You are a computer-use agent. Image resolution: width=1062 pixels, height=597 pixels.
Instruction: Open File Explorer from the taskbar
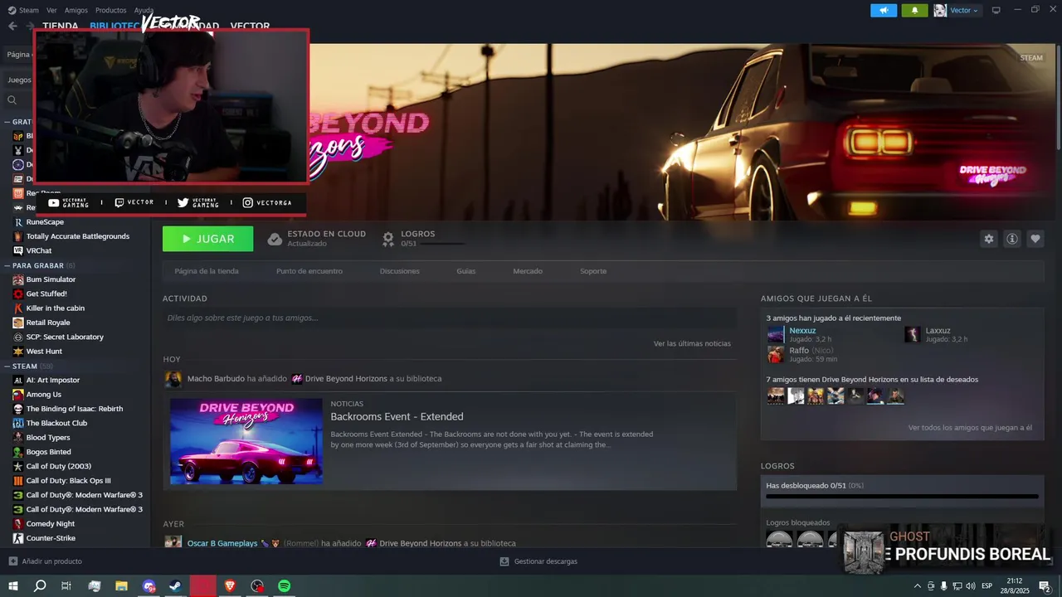click(121, 586)
